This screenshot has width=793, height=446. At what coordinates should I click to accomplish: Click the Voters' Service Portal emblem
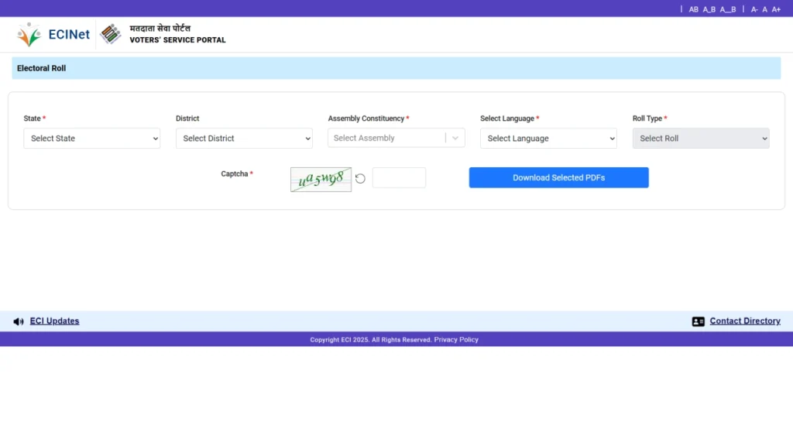(x=111, y=34)
